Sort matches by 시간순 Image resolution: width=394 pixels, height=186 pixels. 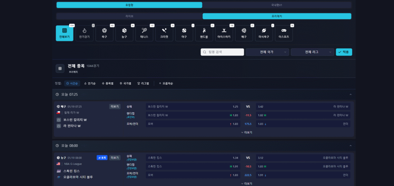coord(72,83)
